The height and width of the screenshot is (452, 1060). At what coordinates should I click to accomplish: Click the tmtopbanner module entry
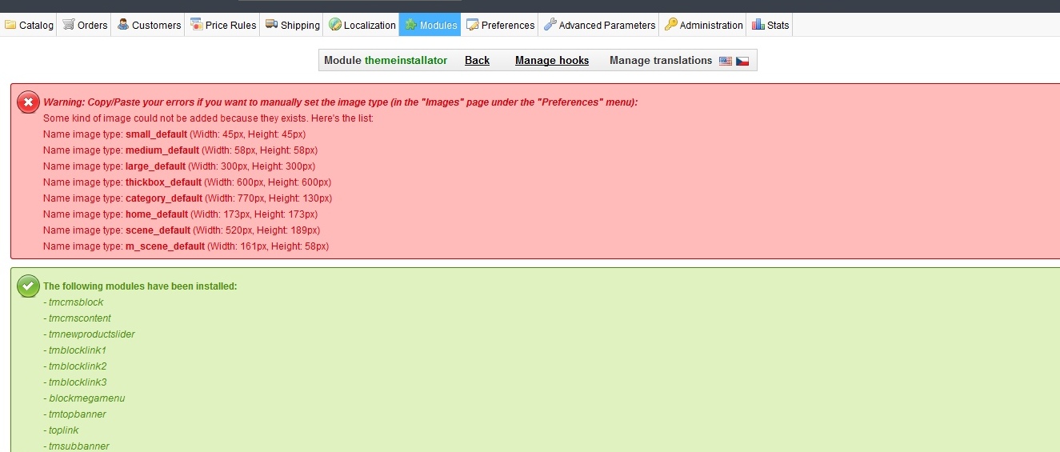tap(75, 414)
